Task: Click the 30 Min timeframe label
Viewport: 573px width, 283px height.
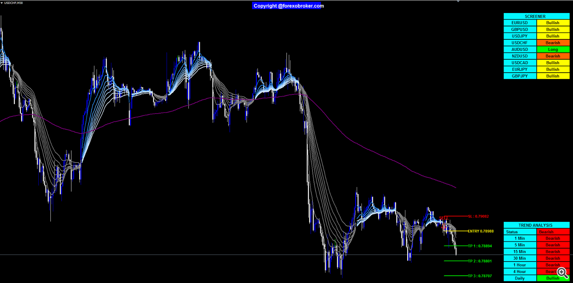Action: 520,258
